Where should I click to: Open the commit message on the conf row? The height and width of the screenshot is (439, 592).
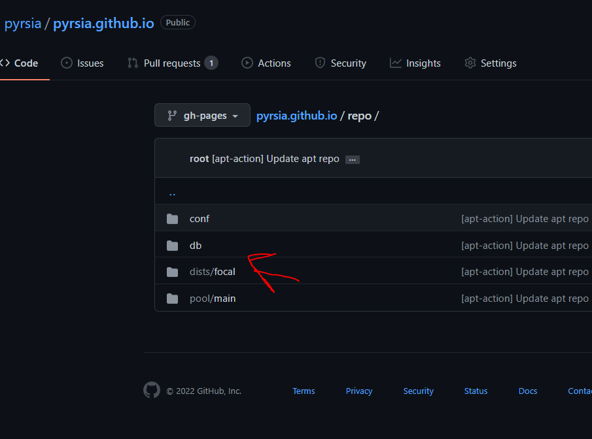click(x=525, y=219)
